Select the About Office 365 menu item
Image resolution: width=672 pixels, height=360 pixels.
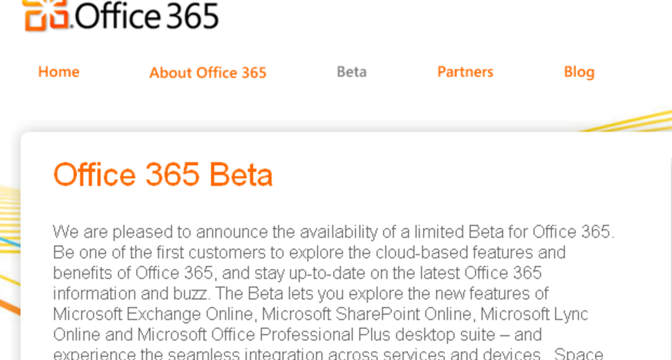click(207, 72)
